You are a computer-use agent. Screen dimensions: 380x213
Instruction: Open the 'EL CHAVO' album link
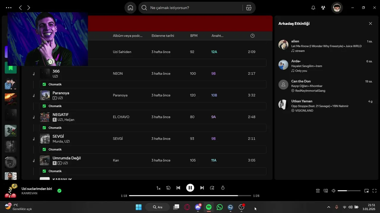tap(121, 117)
